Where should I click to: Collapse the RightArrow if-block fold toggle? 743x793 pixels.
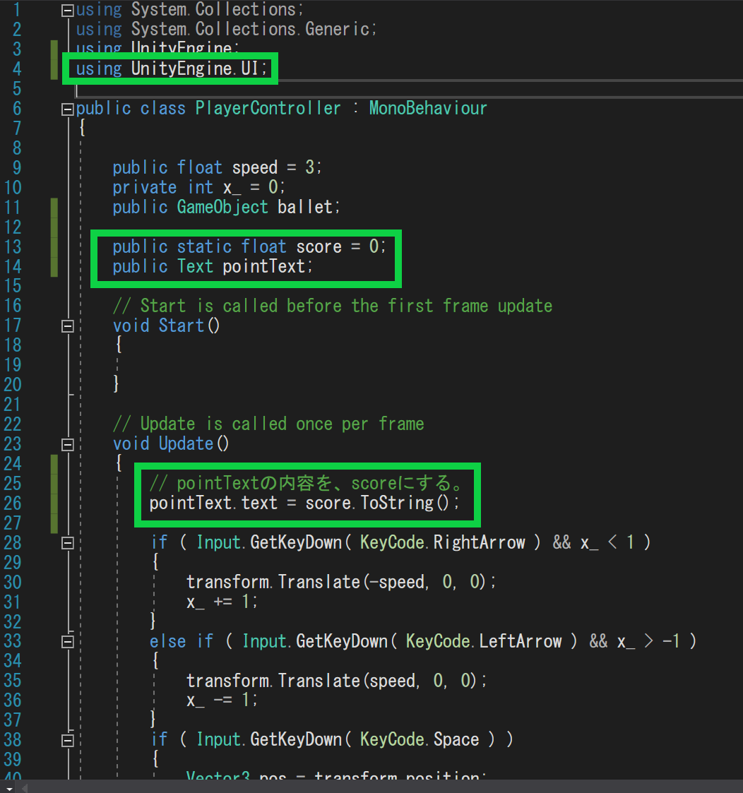tap(68, 543)
